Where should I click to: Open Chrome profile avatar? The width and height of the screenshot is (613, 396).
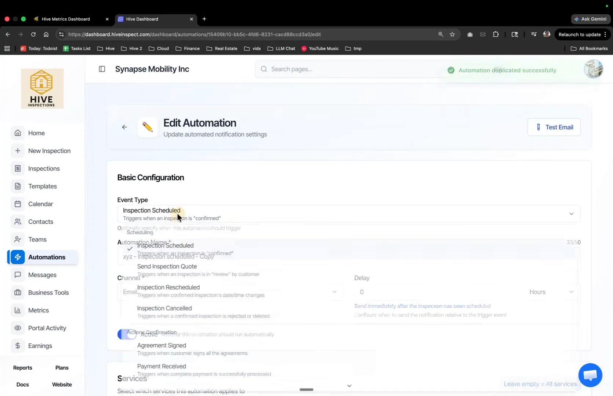click(x=547, y=34)
